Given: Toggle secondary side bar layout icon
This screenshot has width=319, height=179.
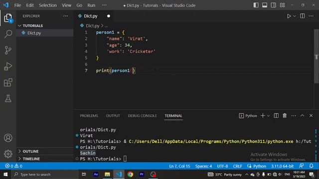Looking at the screenshot, I should (x=274, y=5).
